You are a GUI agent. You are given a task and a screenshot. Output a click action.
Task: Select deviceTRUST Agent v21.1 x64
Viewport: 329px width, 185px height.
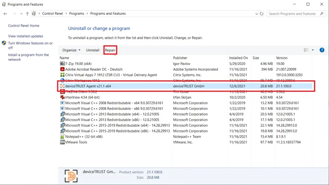[88, 86]
